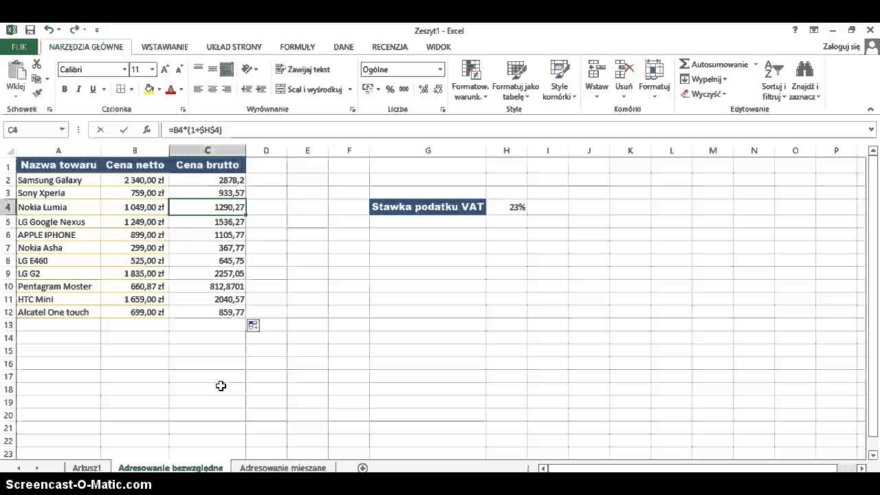
Task: Click Scal i wyśrodkuj button
Action: 309,89
